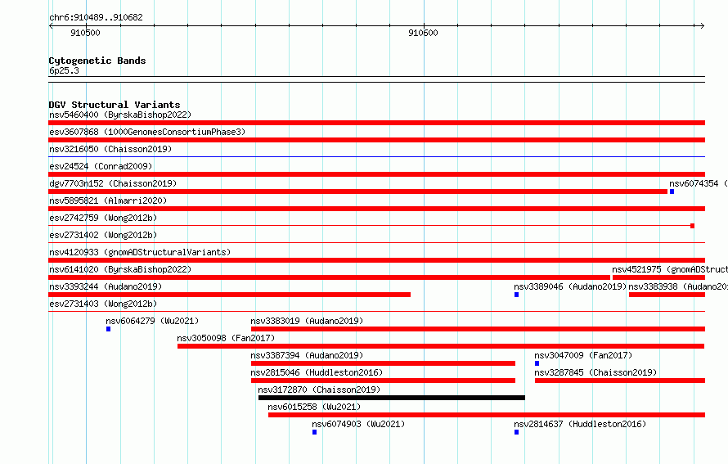Click the 910500 ruler position label
728x464 pixels.
click(85, 33)
